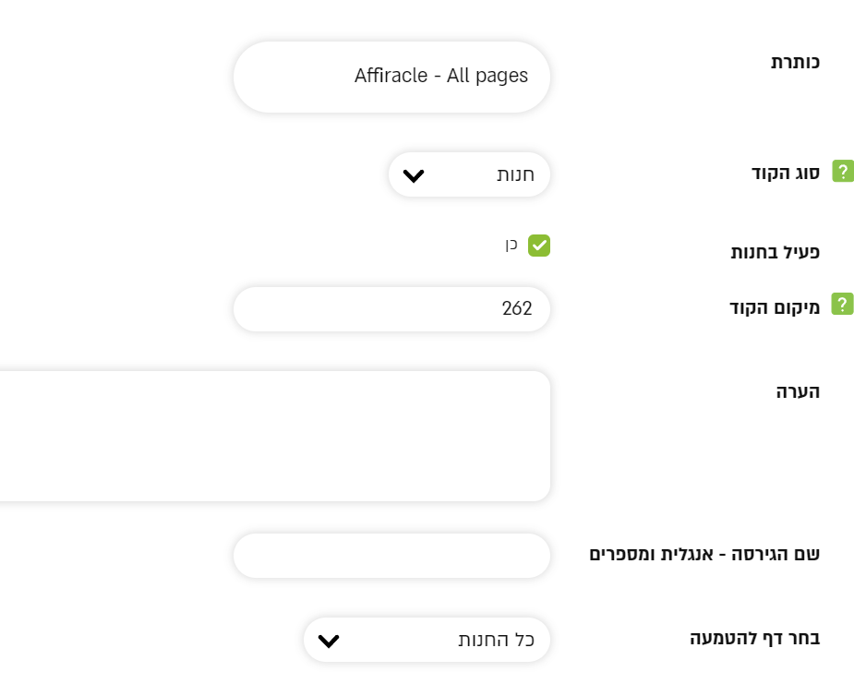Focus the empty שם הגירסה version name field
The width and height of the screenshot is (854, 684).
(x=391, y=556)
